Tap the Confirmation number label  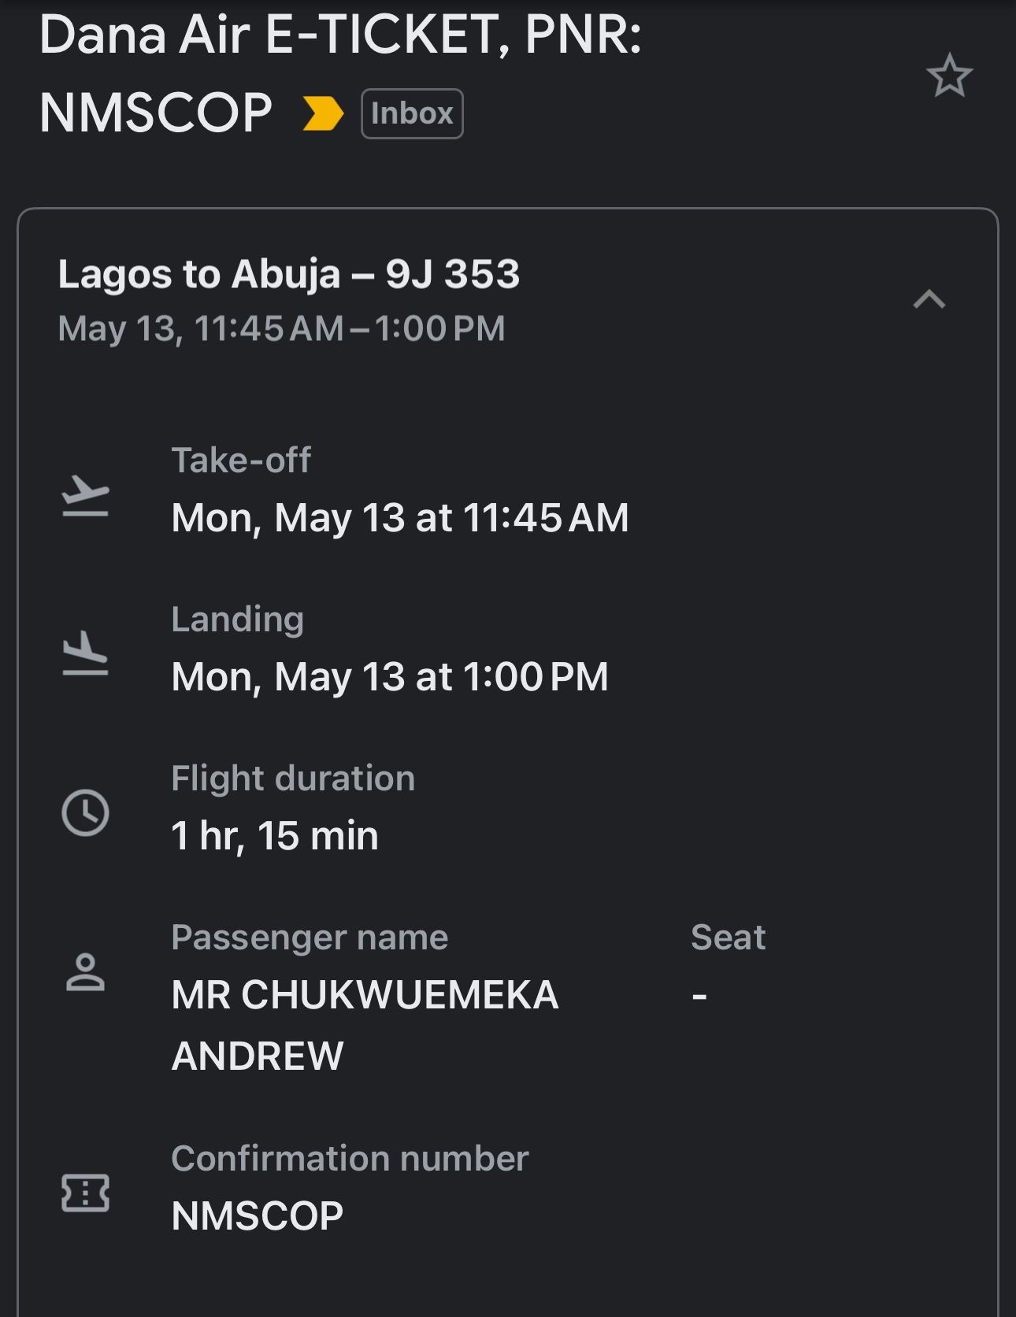[x=350, y=1159]
